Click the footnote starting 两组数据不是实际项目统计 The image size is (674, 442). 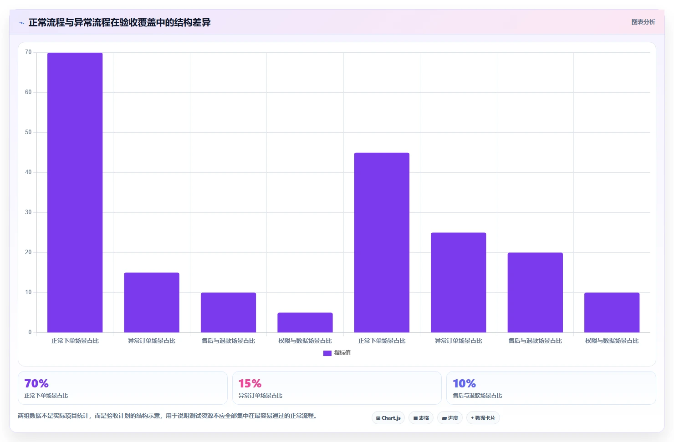point(167,416)
